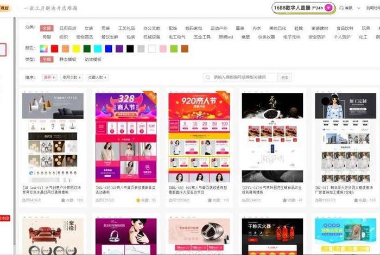Filter by 母婴 category

pyautogui.click(x=47, y=37)
